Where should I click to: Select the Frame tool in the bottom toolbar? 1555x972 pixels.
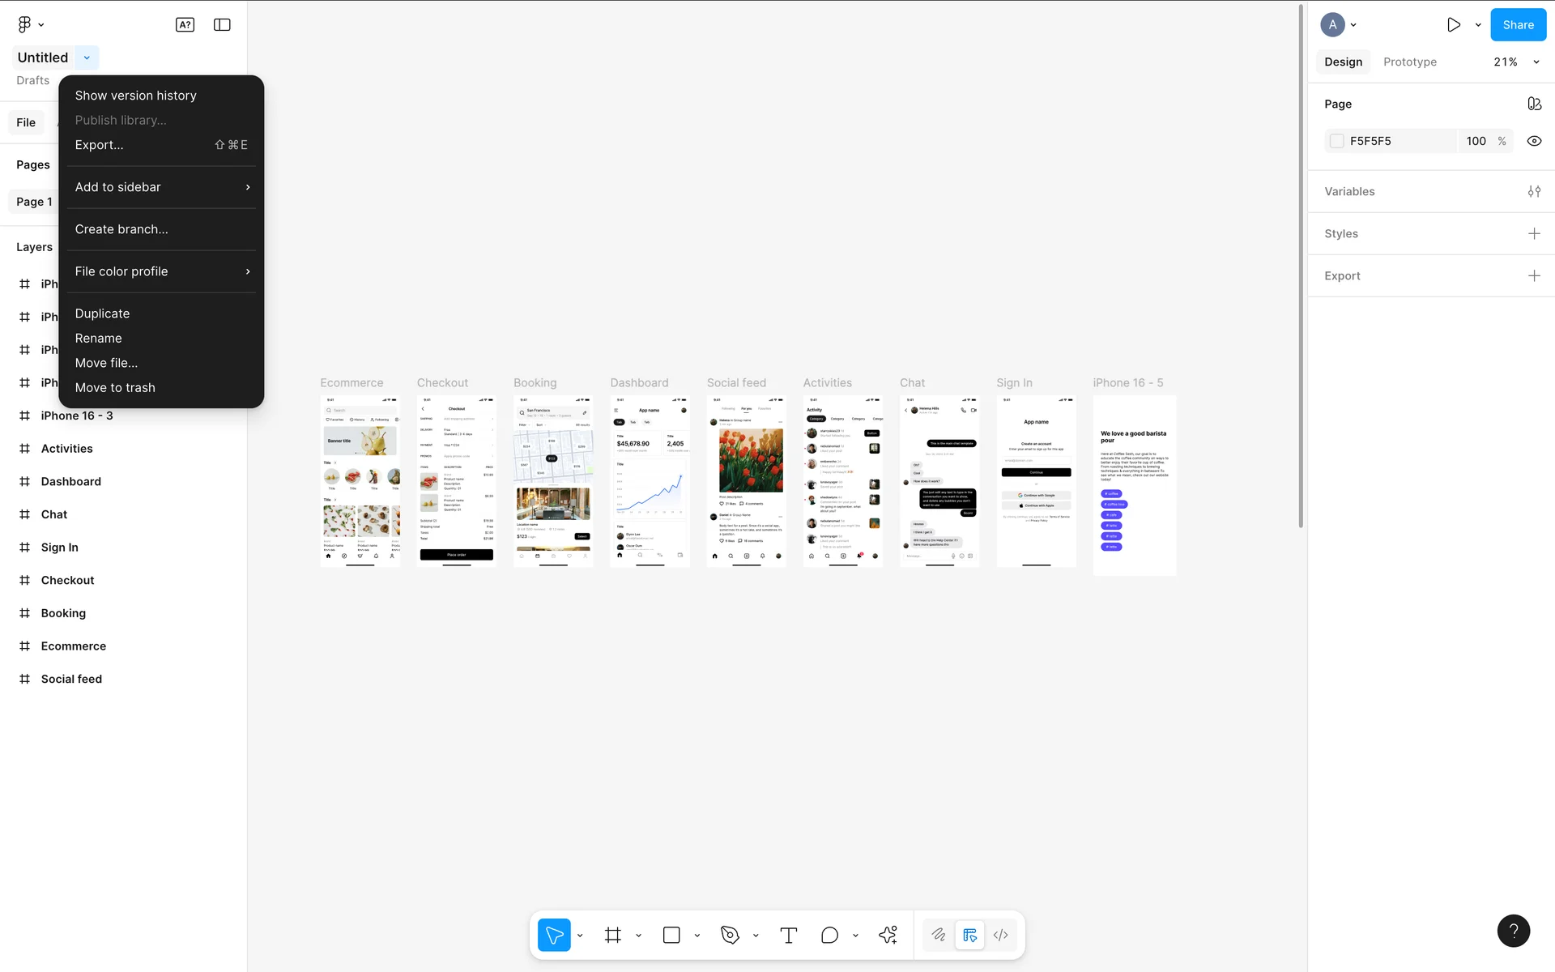point(613,936)
